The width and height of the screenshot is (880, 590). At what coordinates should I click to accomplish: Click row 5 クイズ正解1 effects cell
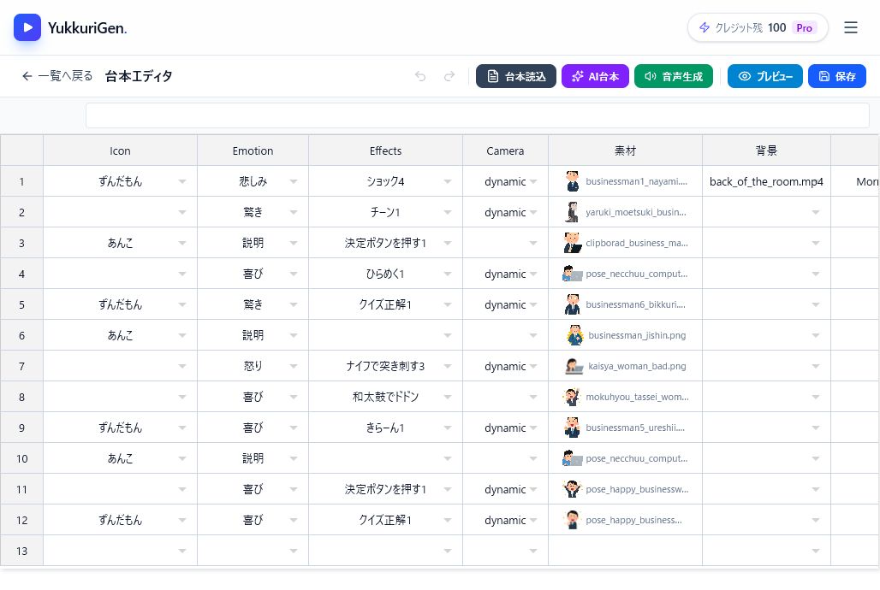[x=385, y=304]
